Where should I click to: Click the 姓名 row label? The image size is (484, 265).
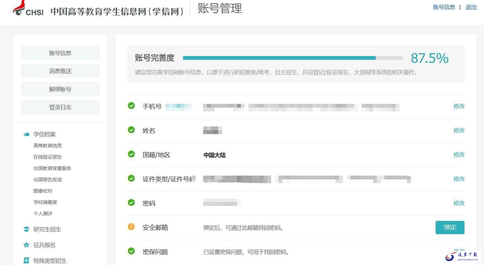click(149, 131)
